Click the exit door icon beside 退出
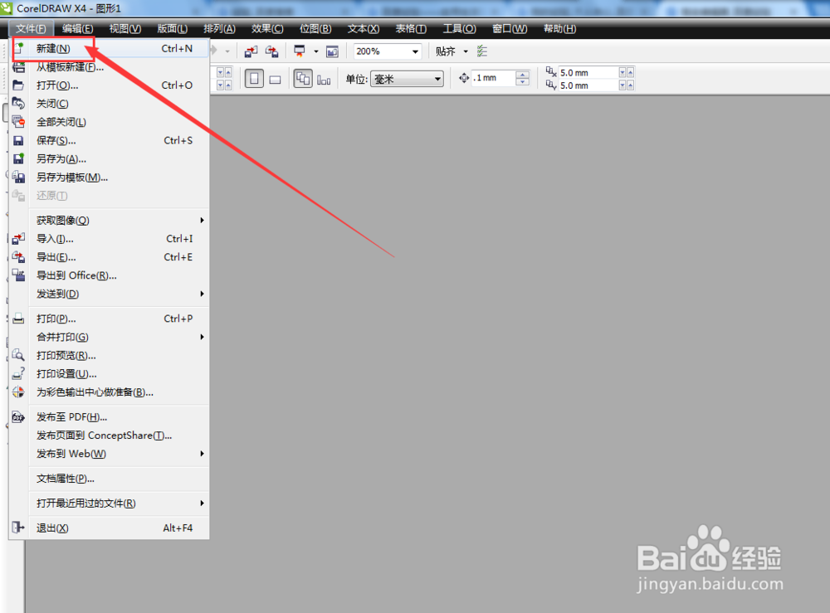The image size is (830, 613). tap(18, 528)
